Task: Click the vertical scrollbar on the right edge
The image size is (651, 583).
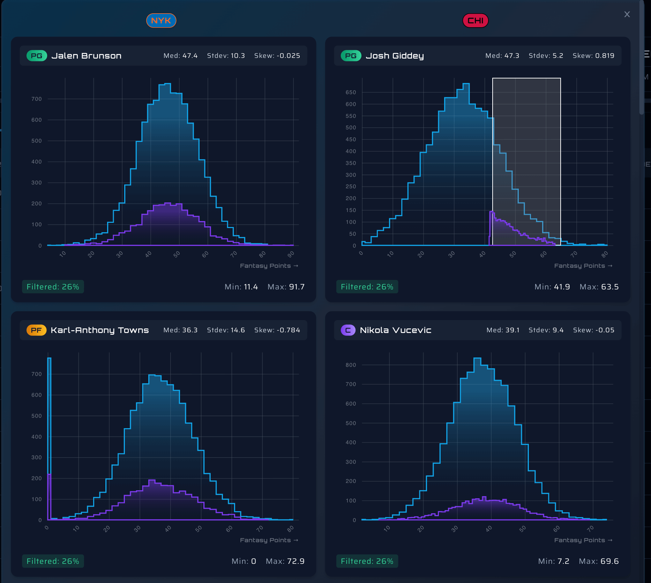Action: 642,58
